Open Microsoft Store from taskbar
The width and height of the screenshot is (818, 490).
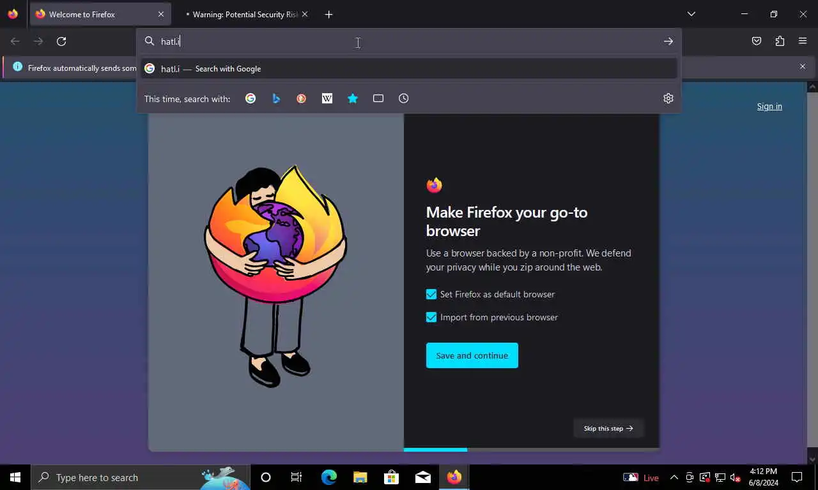391,477
